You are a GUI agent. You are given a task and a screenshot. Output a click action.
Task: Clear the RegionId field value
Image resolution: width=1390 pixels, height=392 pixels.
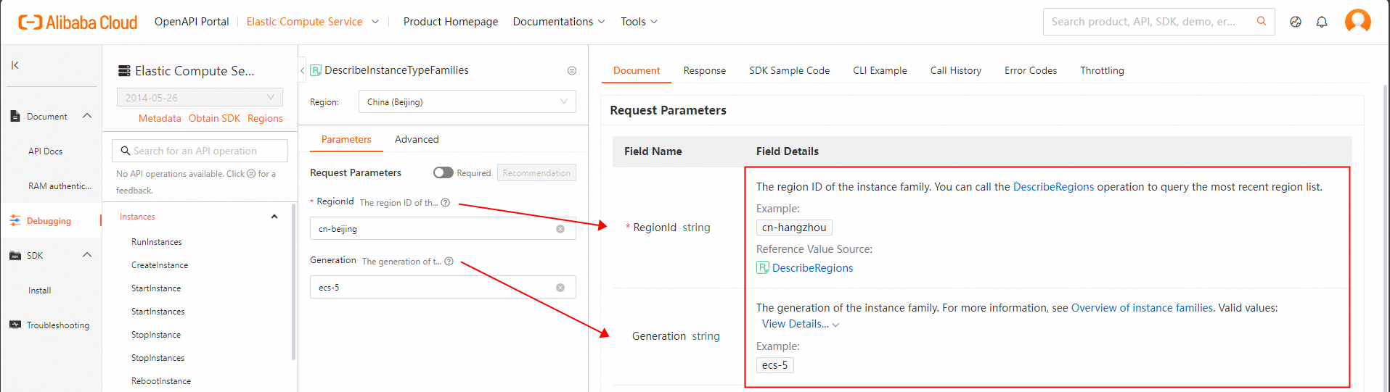[560, 229]
